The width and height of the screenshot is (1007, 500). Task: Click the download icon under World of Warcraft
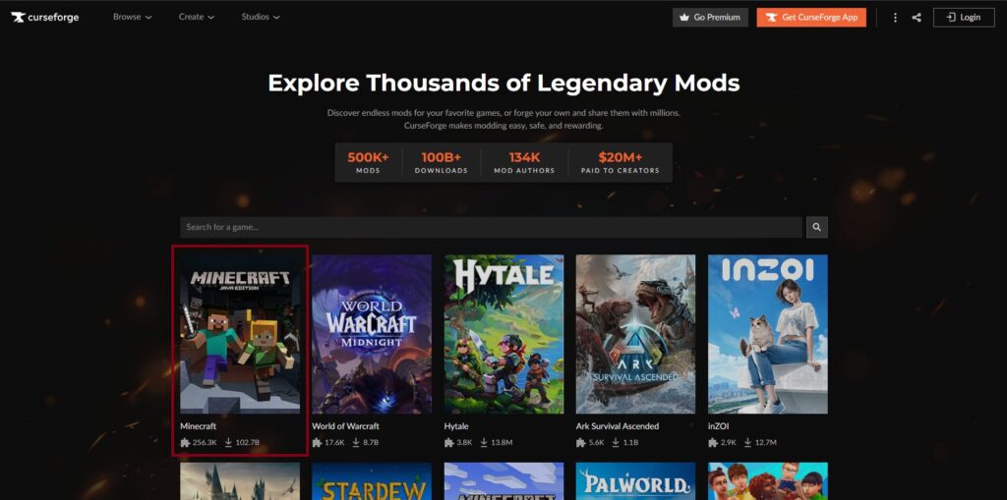click(x=356, y=442)
